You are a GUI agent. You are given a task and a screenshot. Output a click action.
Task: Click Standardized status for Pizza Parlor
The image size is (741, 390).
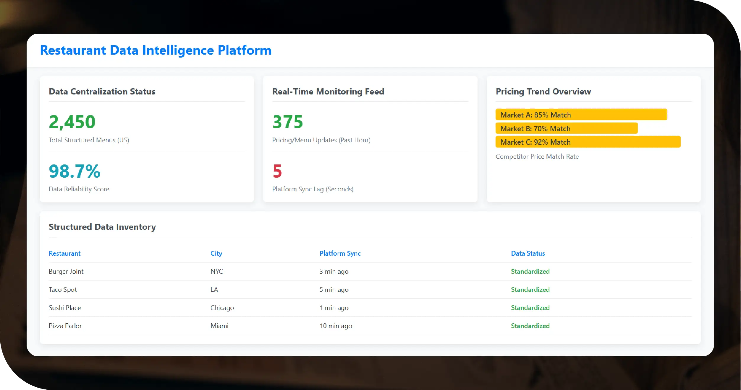tap(530, 326)
